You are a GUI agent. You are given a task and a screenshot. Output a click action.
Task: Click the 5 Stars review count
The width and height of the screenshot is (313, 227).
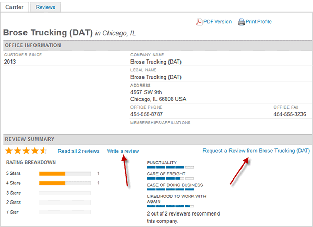pos(98,173)
